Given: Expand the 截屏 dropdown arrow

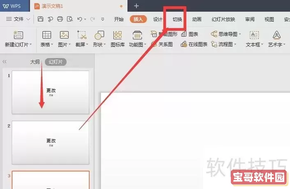Looking at the screenshot, I should [x=87, y=44].
